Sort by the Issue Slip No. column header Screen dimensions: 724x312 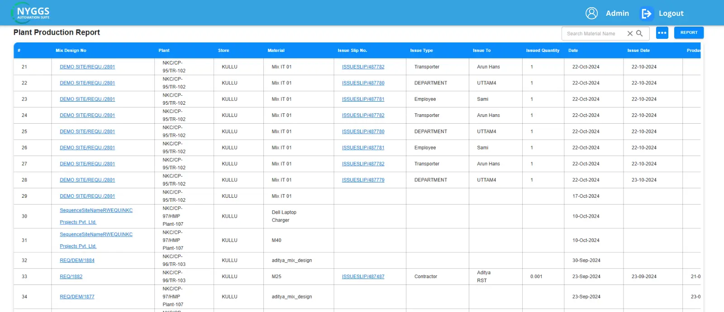pos(352,51)
